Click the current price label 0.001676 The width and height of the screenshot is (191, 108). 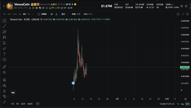pos(185,67)
